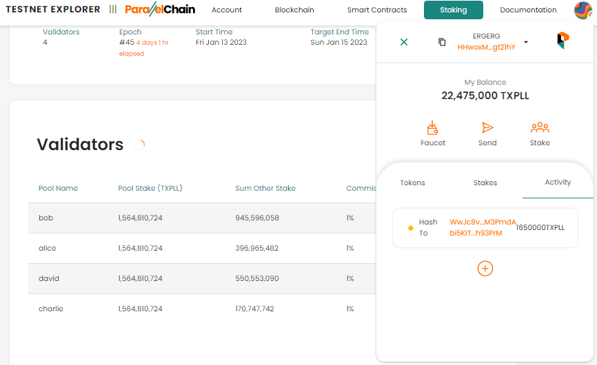Open the Documentation link
The width and height of the screenshot is (597, 365).
coord(528,10)
